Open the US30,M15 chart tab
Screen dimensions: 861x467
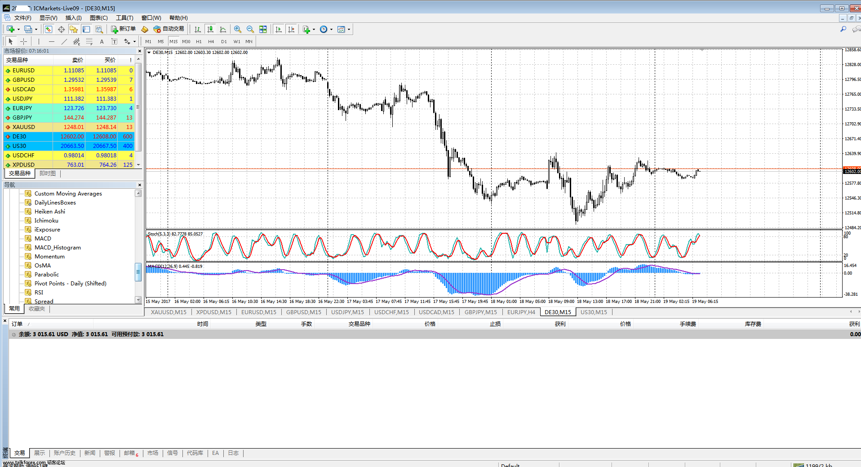(x=594, y=312)
